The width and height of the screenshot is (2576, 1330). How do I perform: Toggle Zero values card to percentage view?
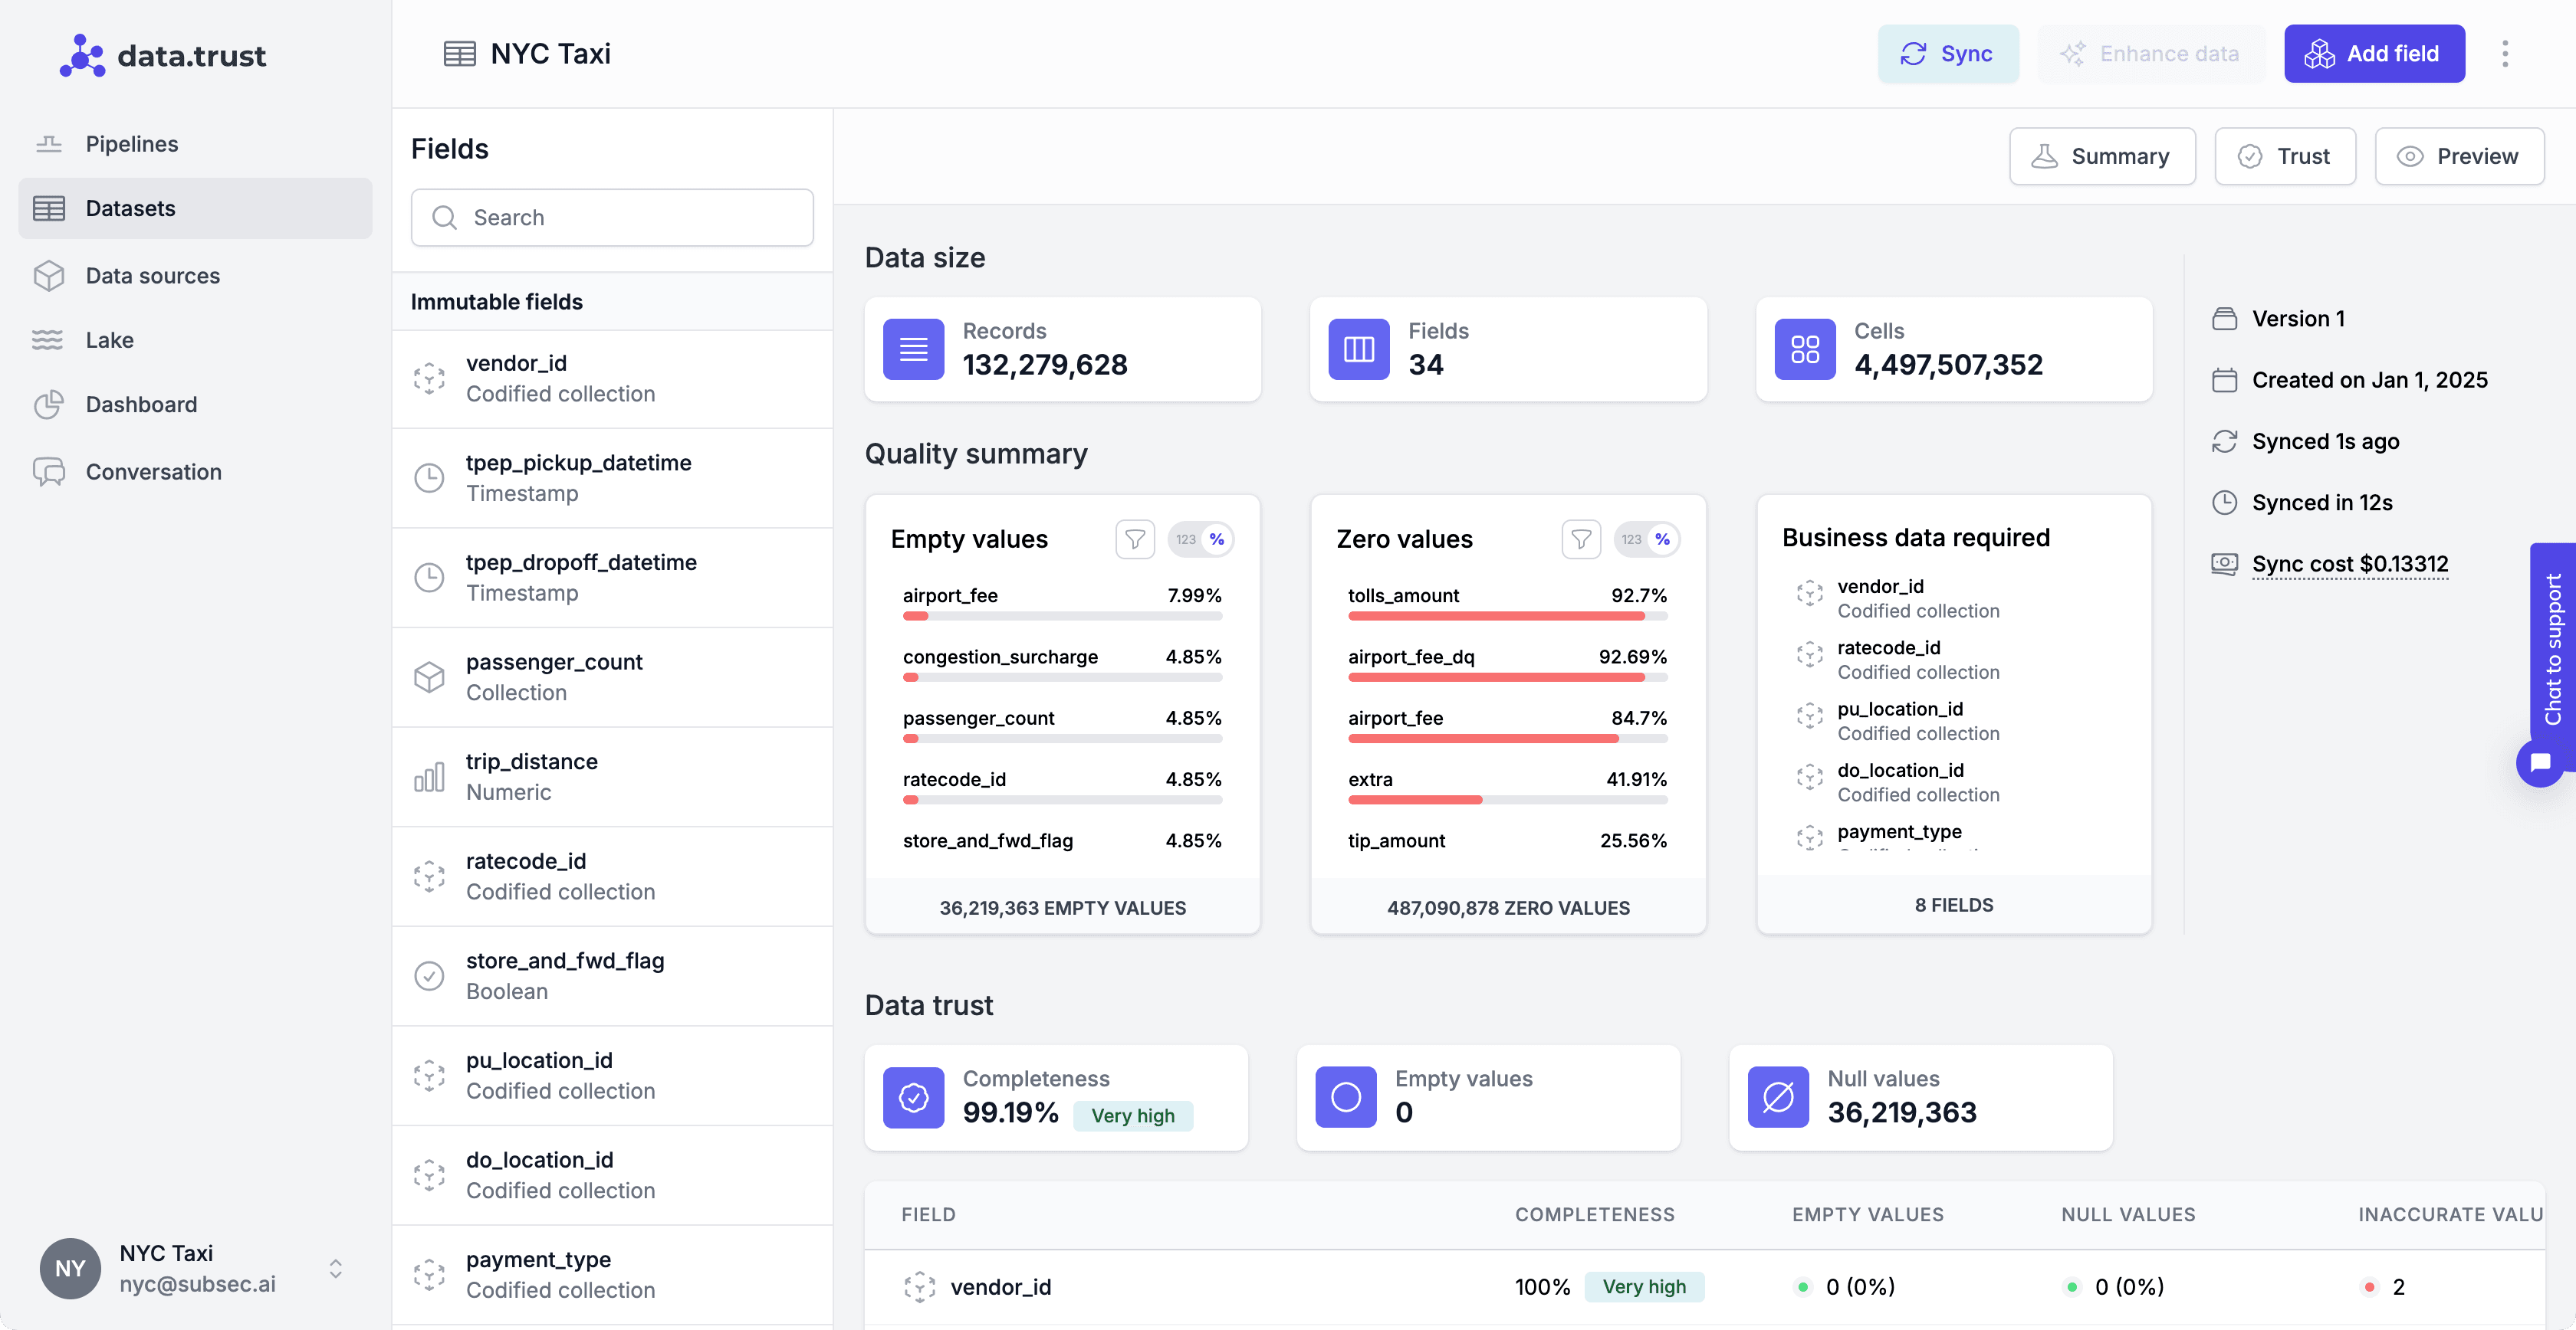(1661, 539)
